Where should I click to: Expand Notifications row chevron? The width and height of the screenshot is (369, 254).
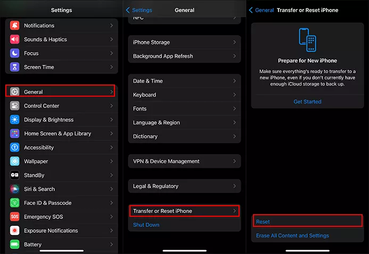tap(111, 26)
